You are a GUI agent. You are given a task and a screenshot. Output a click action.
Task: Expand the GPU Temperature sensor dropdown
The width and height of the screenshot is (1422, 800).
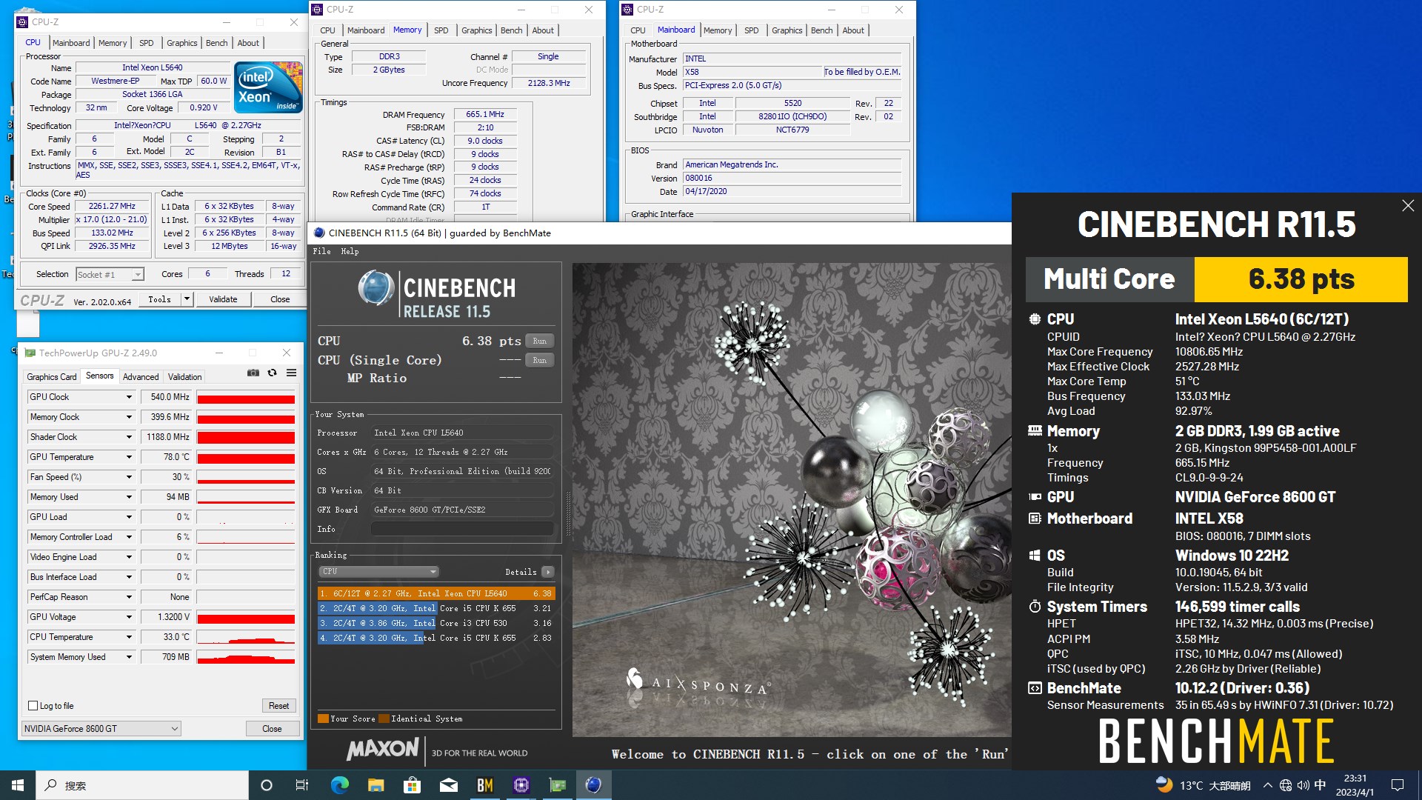[x=129, y=457]
